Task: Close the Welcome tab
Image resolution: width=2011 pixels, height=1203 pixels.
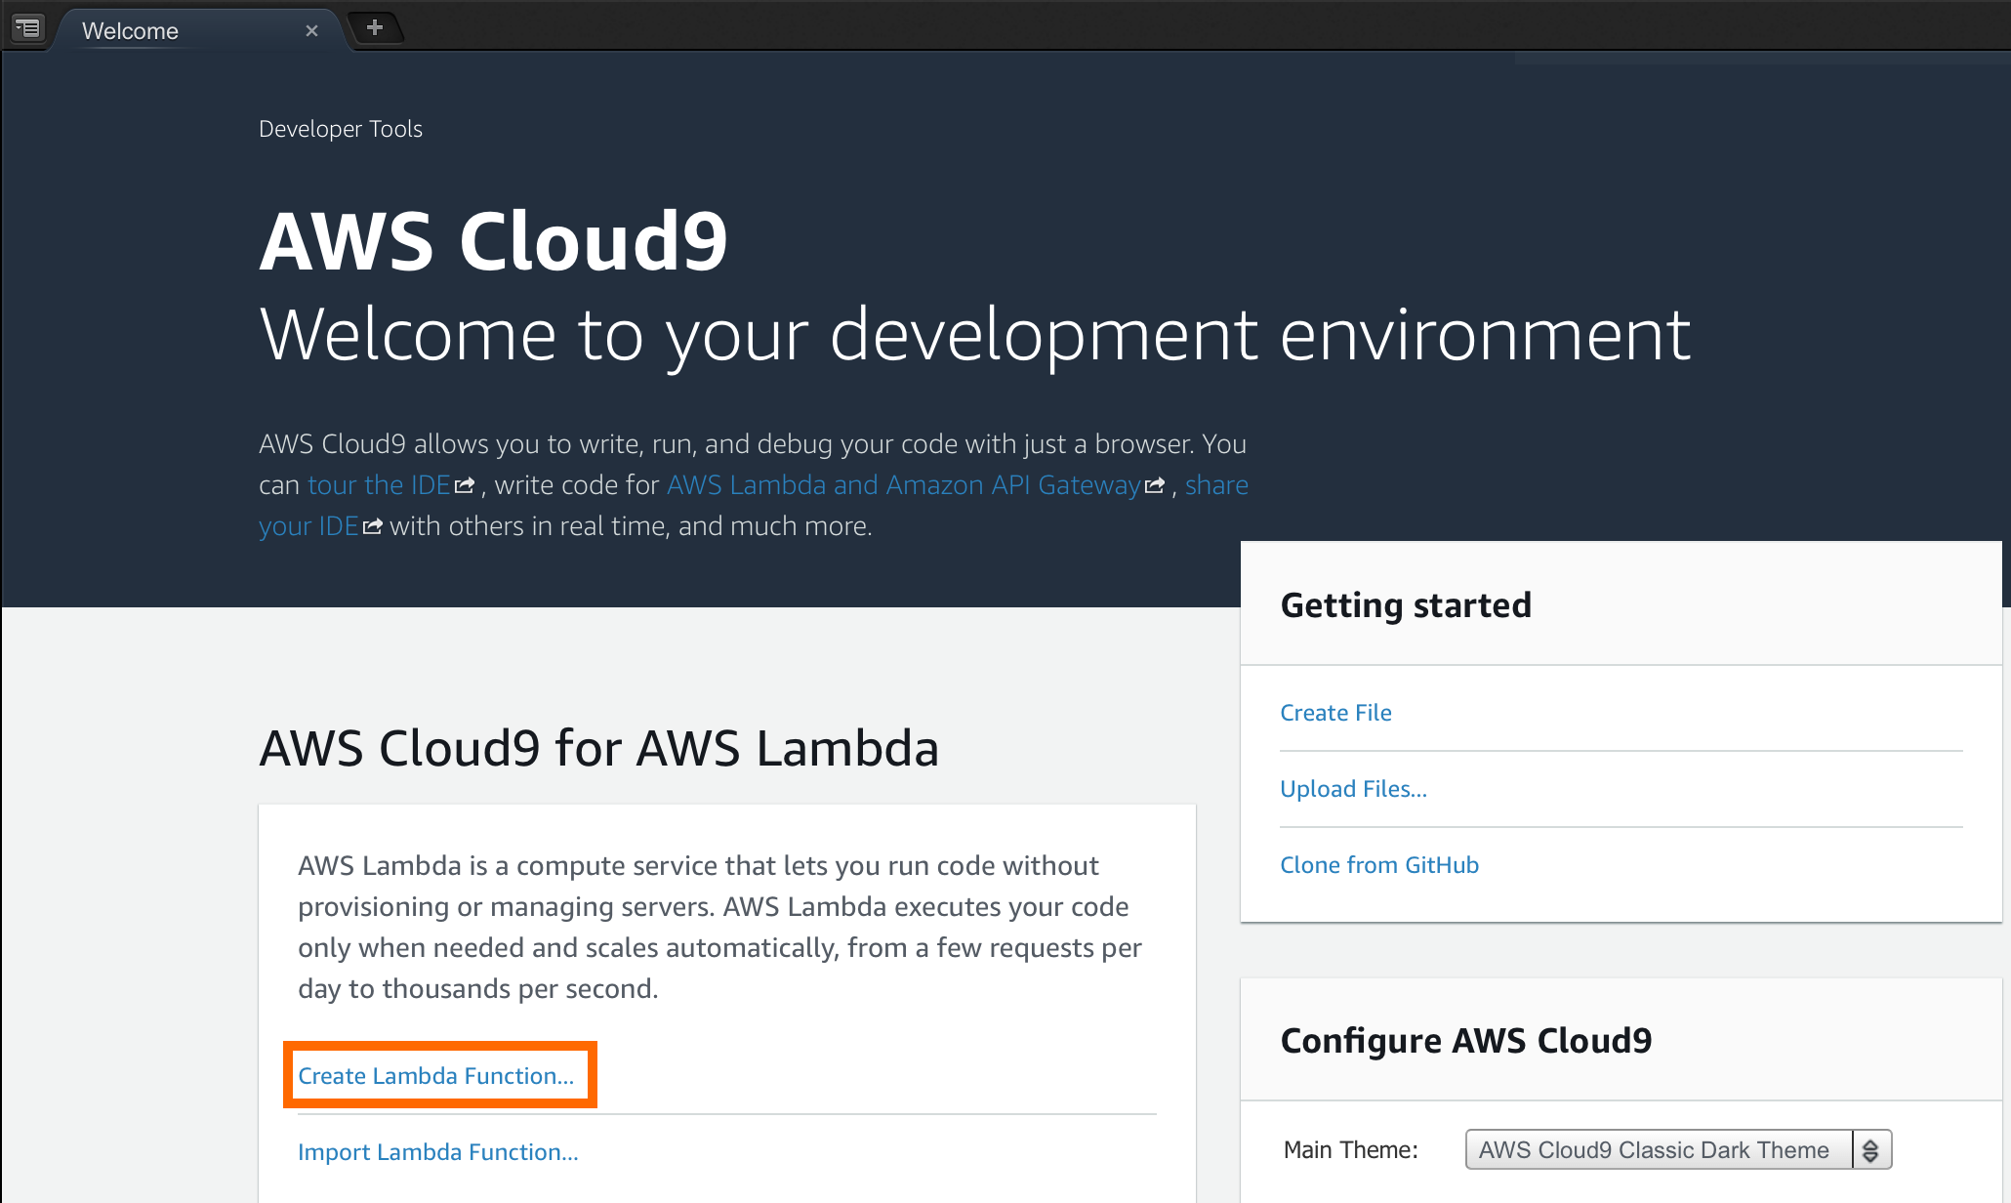Action: click(x=311, y=30)
